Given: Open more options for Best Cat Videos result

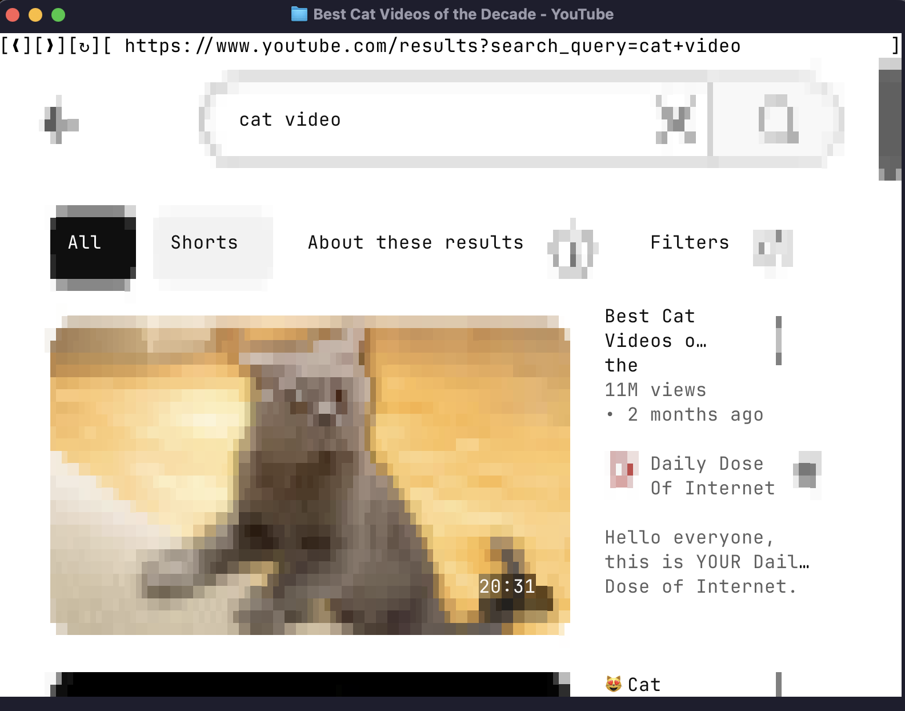Looking at the screenshot, I should tap(779, 341).
